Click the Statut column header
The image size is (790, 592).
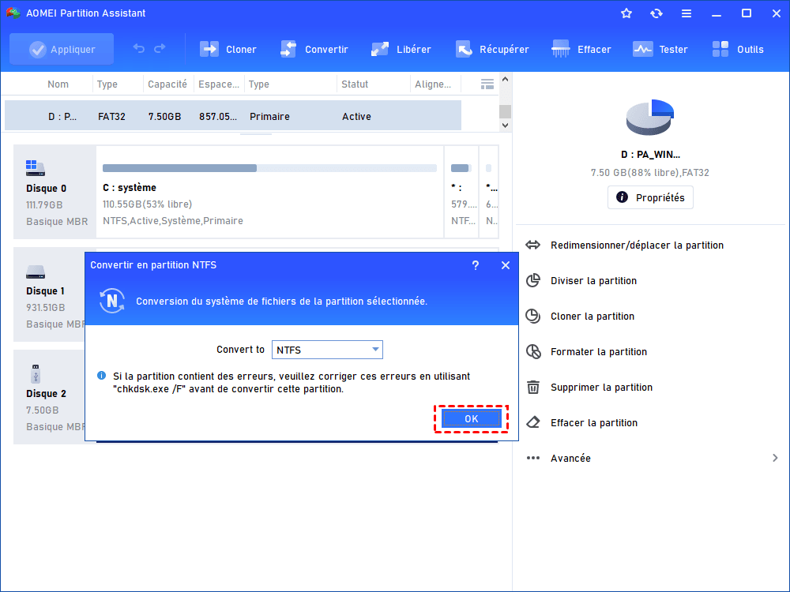tap(355, 84)
